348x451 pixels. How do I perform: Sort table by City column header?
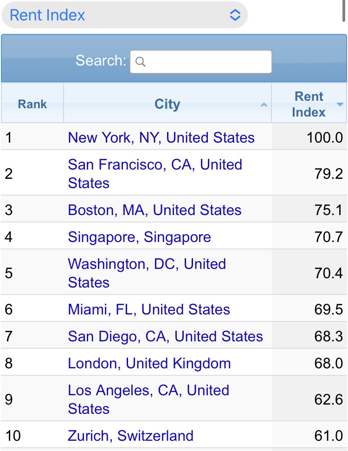pos(167,104)
